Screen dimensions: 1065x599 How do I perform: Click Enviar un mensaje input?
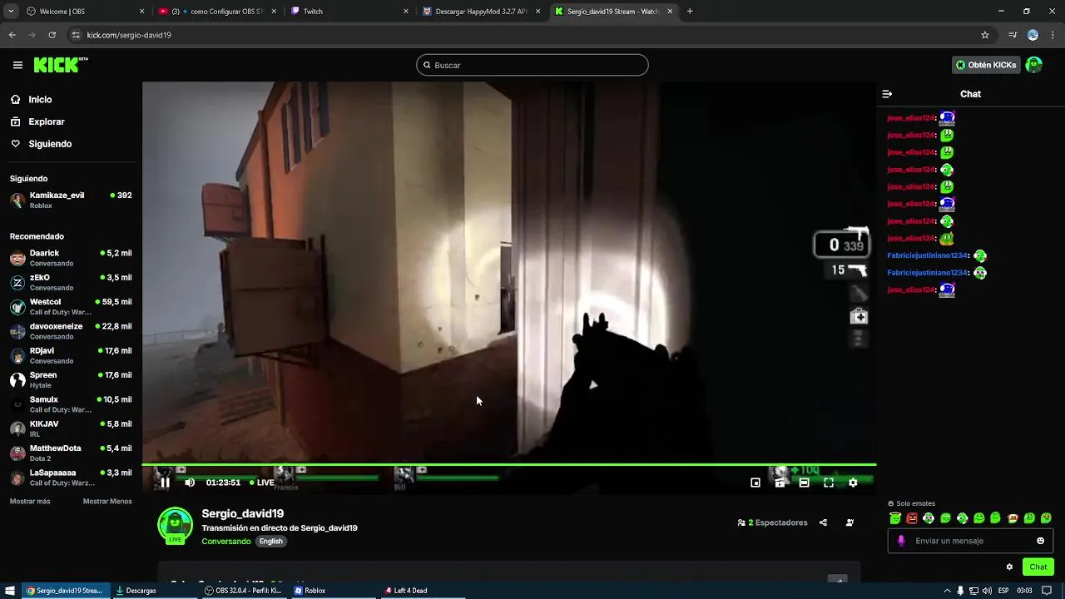(x=972, y=541)
